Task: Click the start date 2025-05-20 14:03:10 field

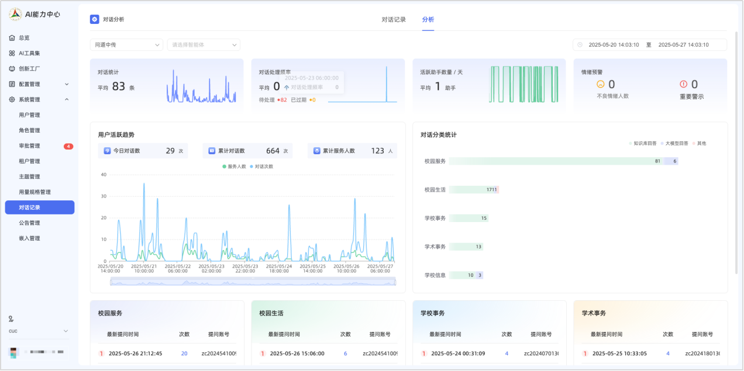Action: click(613, 45)
